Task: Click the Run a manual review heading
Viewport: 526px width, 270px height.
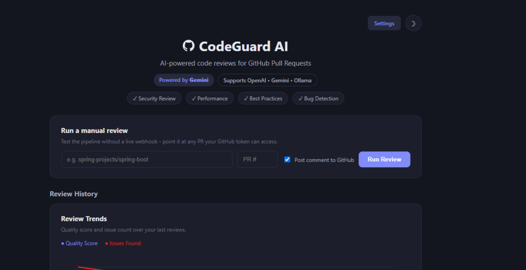Action: pyautogui.click(x=94, y=131)
